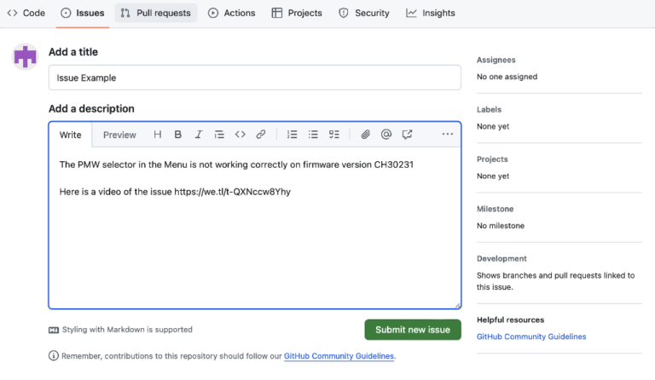
Task: Click the Submit new issue button
Action: pyautogui.click(x=413, y=330)
